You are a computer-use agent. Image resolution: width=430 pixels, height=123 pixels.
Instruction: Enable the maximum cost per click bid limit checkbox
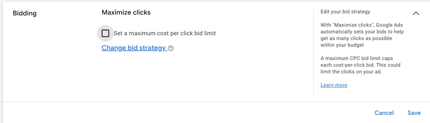coord(105,33)
